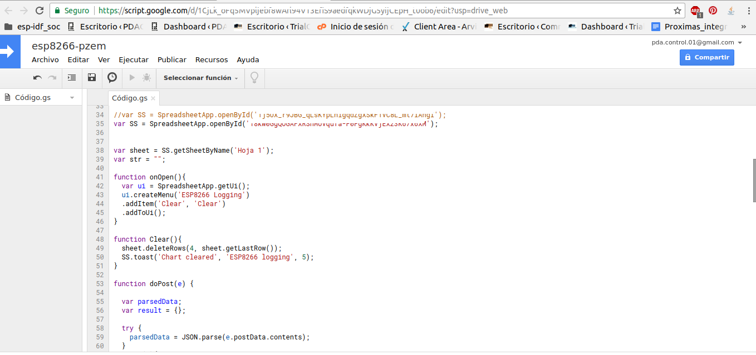Open the Recursos menu
Viewport: 756px width, 355px height.
(212, 59)
